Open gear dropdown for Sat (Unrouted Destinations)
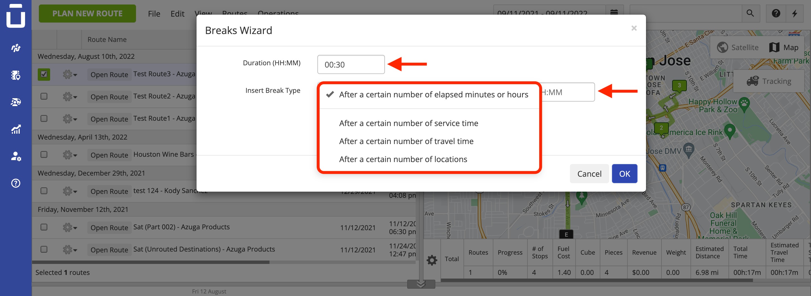Viewport: 811px width, 296px height. 70,250
